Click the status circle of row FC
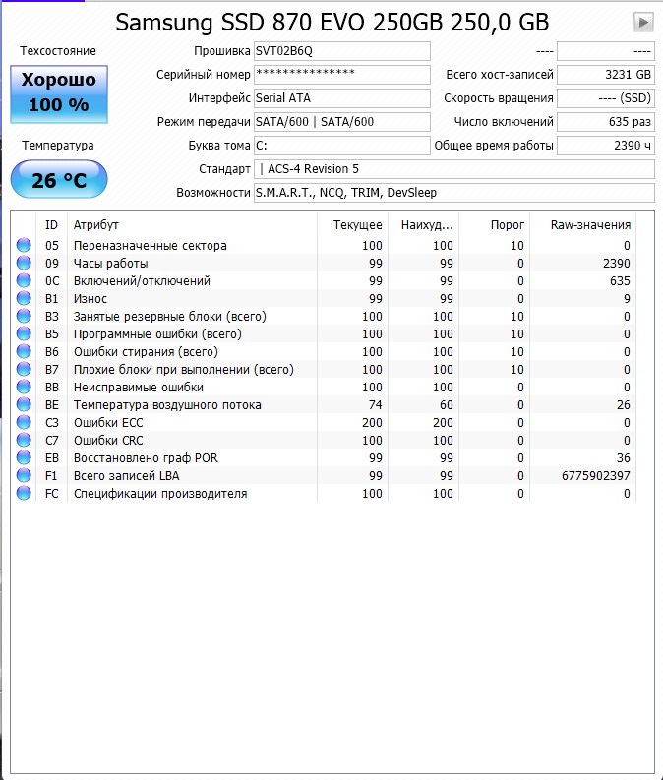 pyautogui.click(x=24, y=494)
